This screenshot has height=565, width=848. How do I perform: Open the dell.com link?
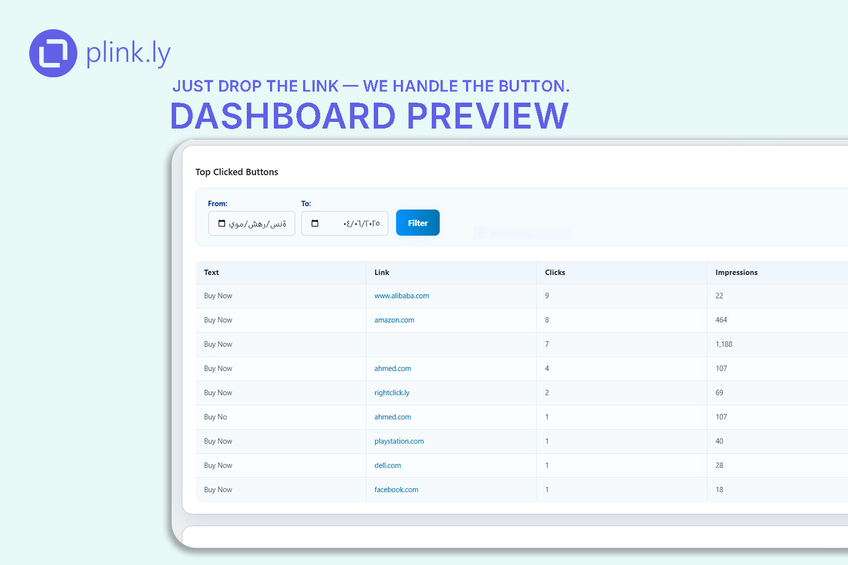click(388, 466)
